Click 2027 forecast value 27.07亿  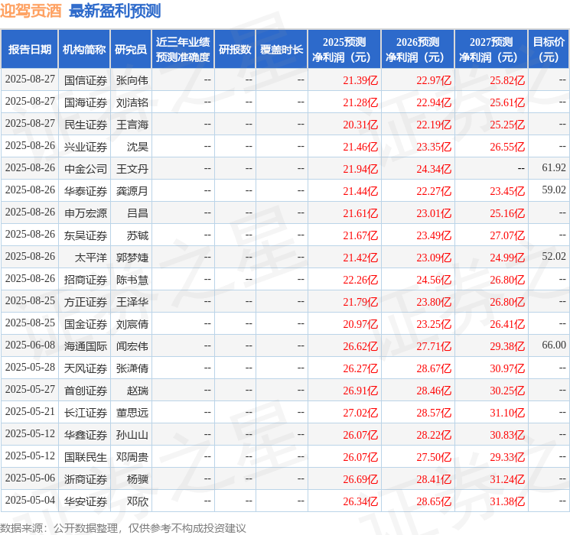(x=507, y=235)
